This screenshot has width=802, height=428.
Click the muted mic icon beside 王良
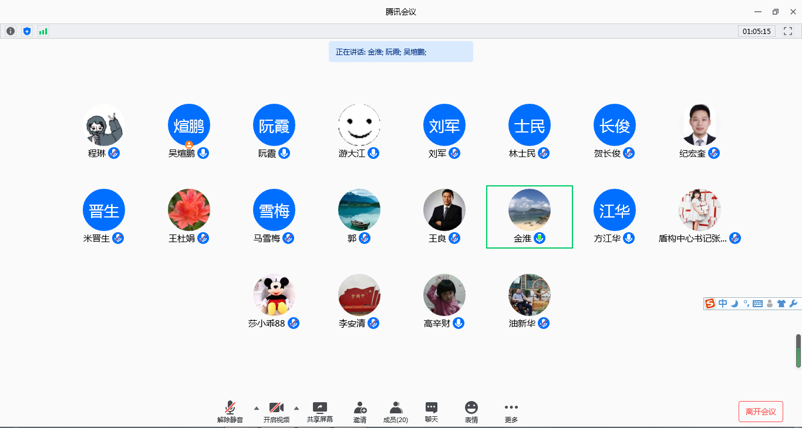454,238
